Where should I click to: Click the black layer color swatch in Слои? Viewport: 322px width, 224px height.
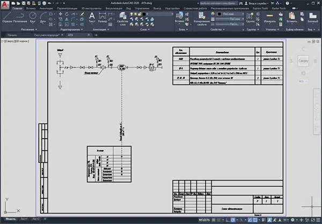[144, 14]
